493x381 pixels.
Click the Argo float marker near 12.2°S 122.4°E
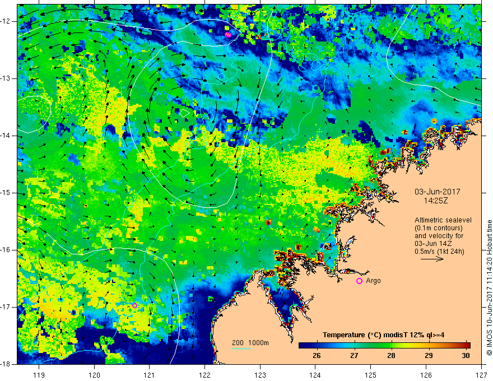coord(228,35)
